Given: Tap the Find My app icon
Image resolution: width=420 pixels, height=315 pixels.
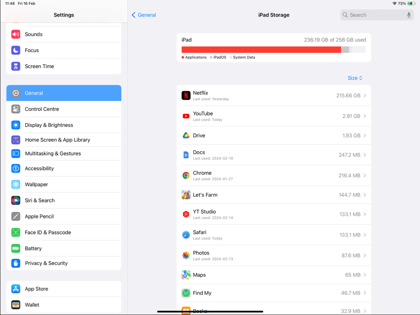Looking at the screenshot, I should (186, 293).
